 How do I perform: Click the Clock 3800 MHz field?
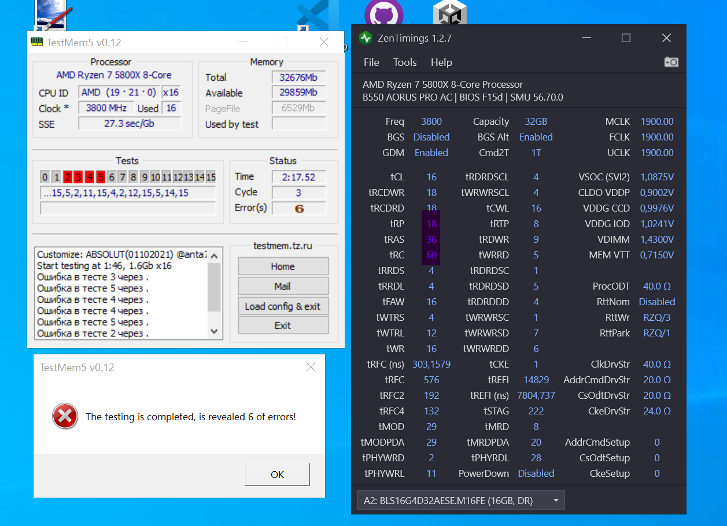point(106,108)
